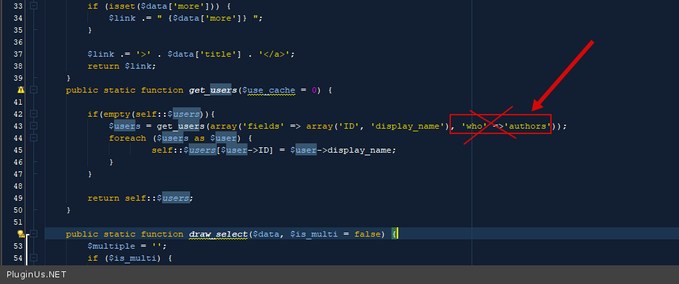This screenshot has height=284, width=679.
Task: Click line number 47 in the gutter
Action: pos(18,174)
